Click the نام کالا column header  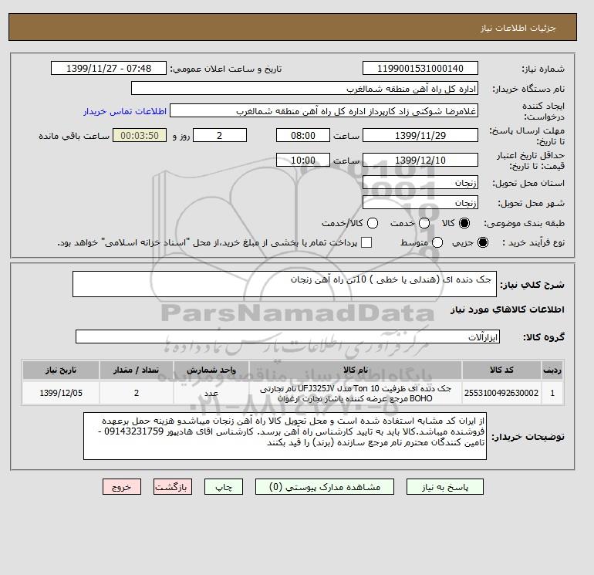[356, 370]
